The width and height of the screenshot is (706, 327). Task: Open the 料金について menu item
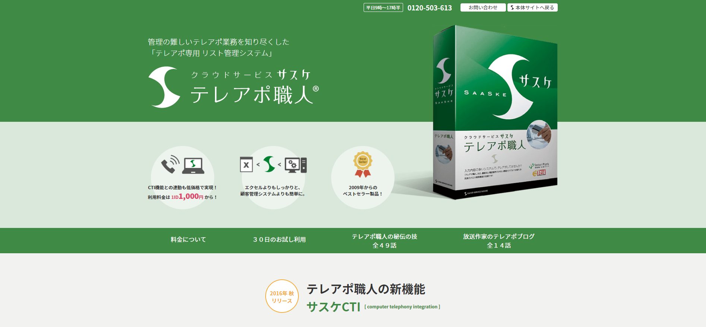click(x=188, y=239)
